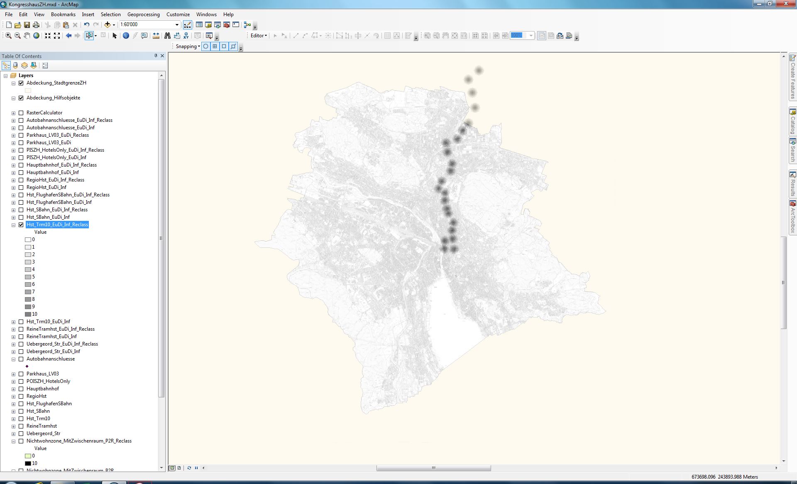Uncheck the Hst_Trm10_EuDi_Inf_Reclass layer
797x484 pixels.
pos(21,225)
